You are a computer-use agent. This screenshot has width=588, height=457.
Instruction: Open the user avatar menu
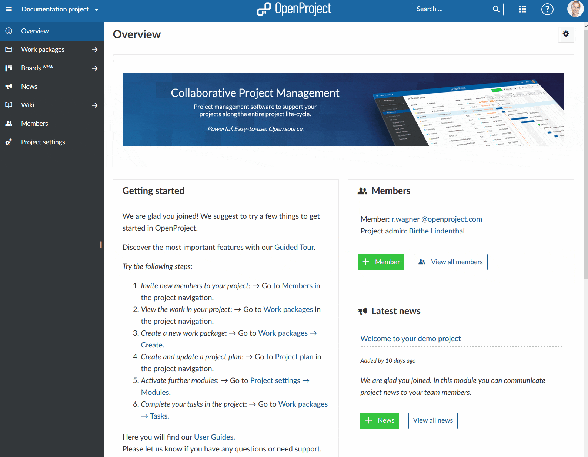pos(575,9)
